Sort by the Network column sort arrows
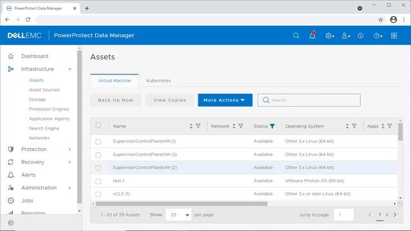Viewport: 411px width, 231px height. point(234,126)
